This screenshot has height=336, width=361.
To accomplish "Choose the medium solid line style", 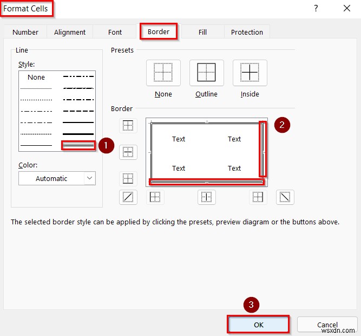I will point(78,122).
